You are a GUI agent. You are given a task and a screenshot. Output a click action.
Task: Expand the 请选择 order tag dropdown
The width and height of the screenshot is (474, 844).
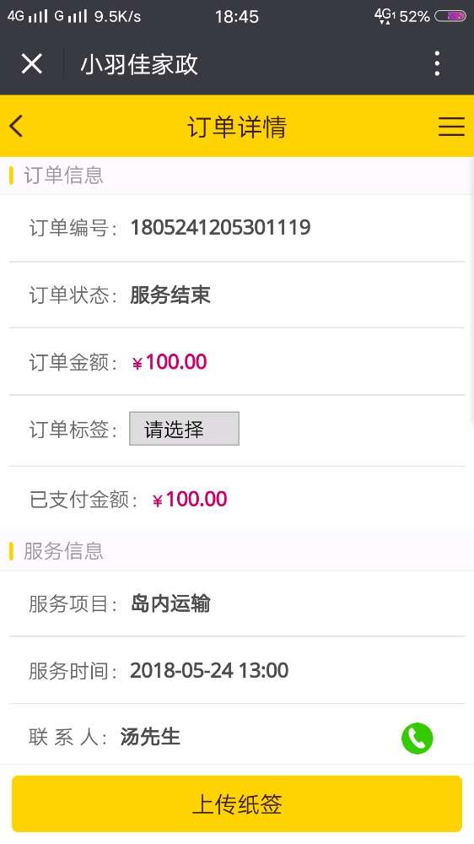184,429
